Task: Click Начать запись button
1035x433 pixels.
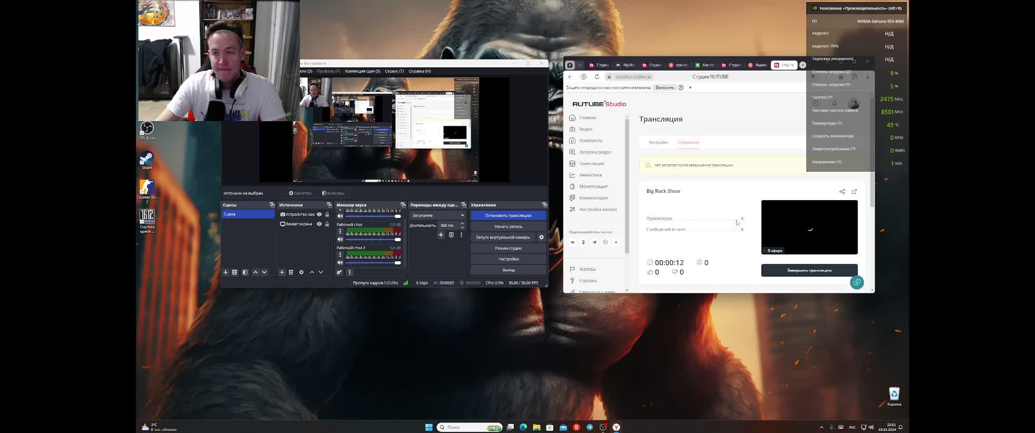Action: (509, 227)
